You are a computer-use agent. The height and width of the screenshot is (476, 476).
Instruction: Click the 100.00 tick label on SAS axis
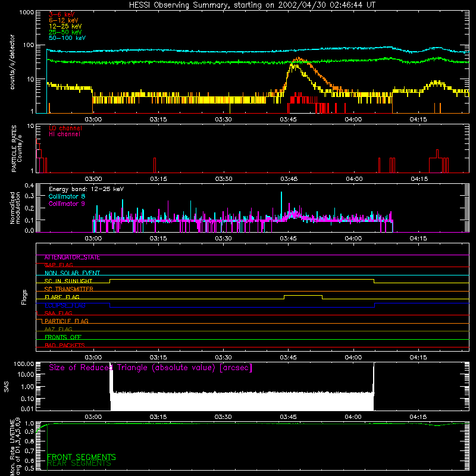point(24,364)
